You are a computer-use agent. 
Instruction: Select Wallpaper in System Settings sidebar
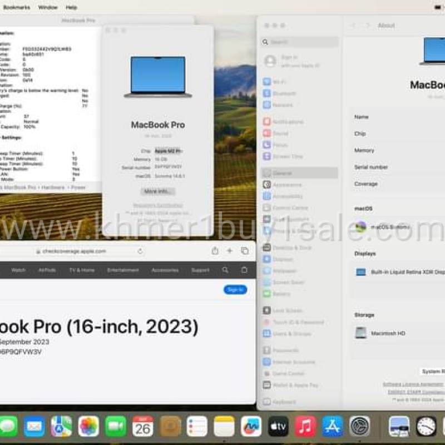tap(299, 271)
